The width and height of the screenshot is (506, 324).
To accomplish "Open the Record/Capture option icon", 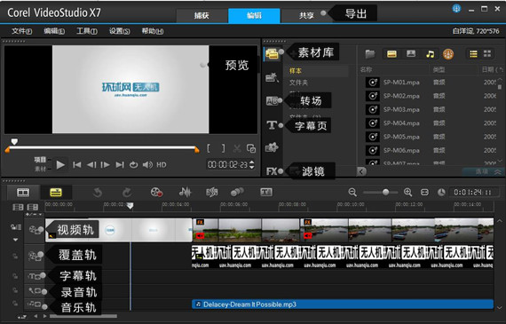I will 156,193.
